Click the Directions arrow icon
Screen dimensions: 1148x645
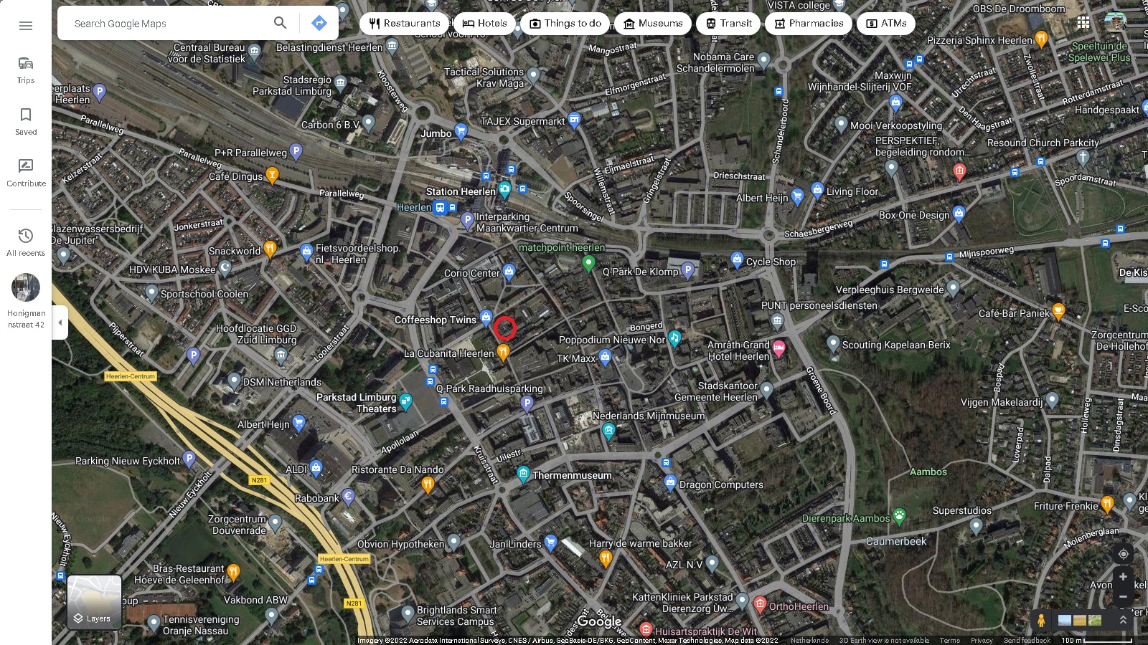point(319,23)
